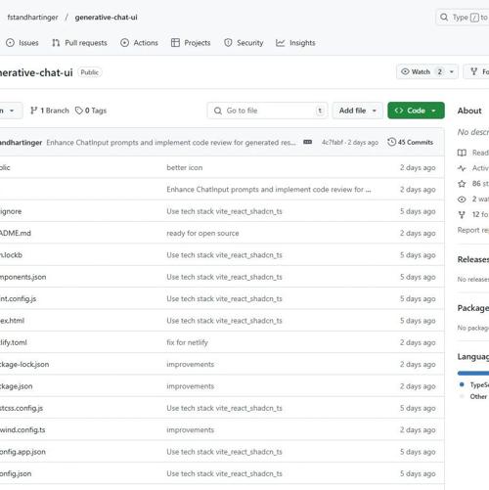Open the latest commit message about ChatInput prompts
Screen dimensions: 489x490
(x=171, y=143)
